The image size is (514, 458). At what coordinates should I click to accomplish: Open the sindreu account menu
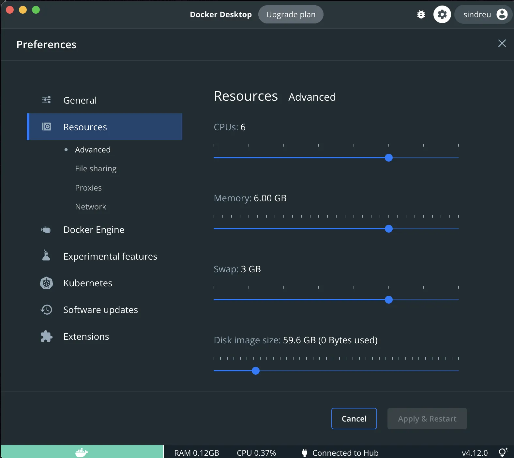[483, 14]
